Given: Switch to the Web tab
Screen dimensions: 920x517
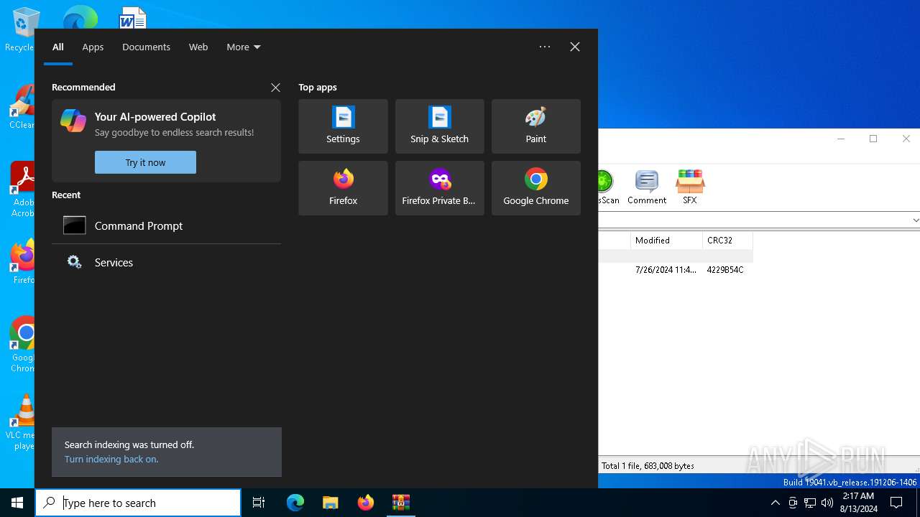Looking at the screenshot, I should coord(198,47).
